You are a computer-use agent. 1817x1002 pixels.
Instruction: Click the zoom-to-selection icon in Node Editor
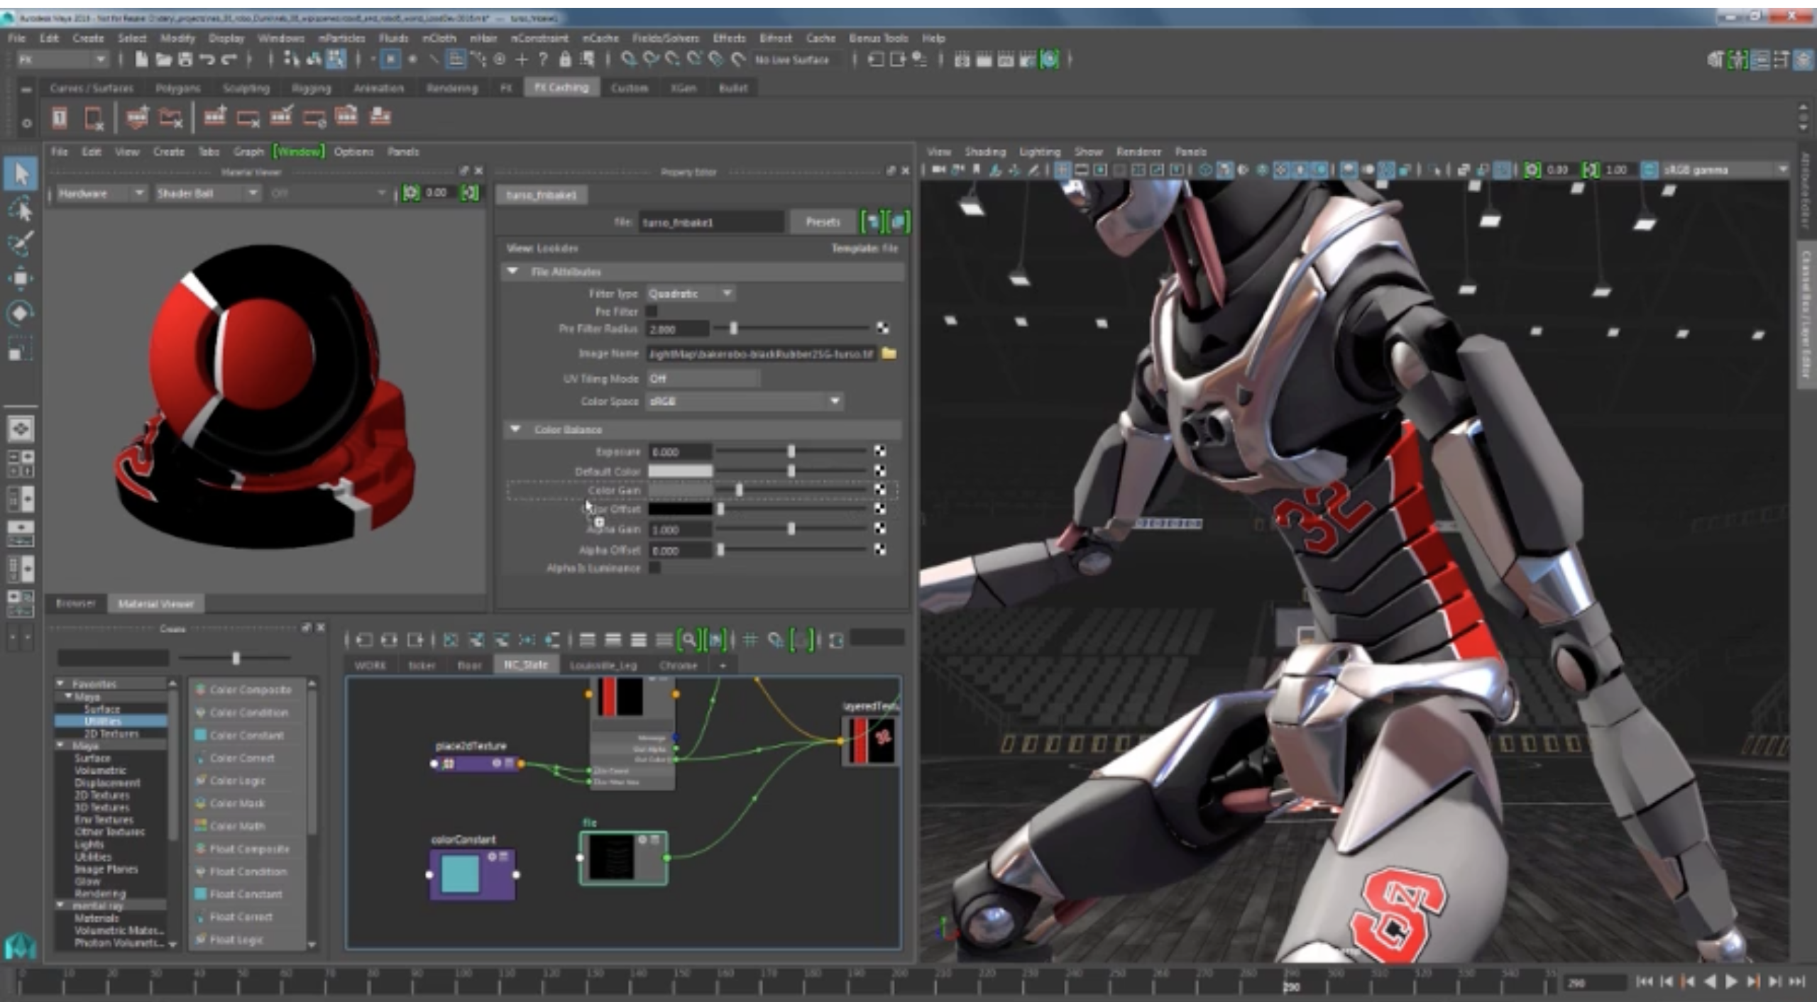click(x=689, y=639)
